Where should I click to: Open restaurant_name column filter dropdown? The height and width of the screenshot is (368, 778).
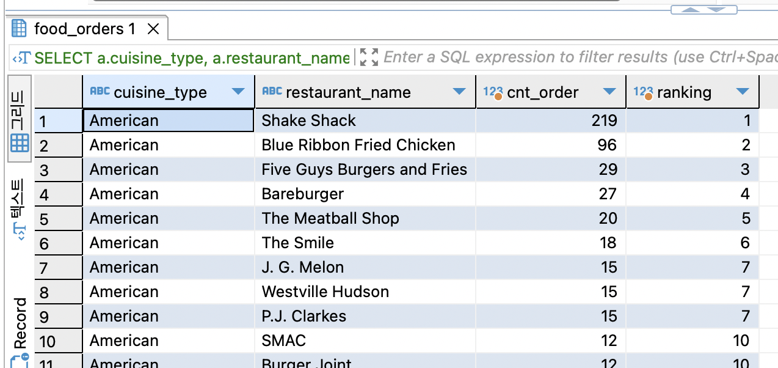click(459, 92)
